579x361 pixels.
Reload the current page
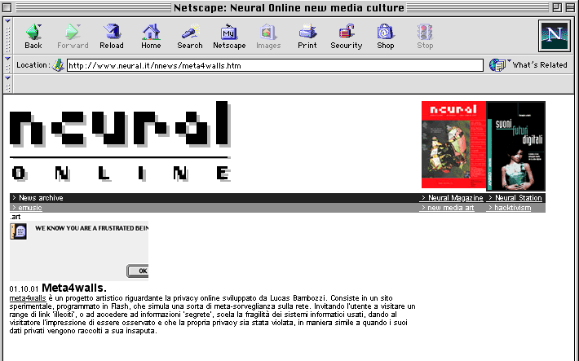click(x=112, y=37)
